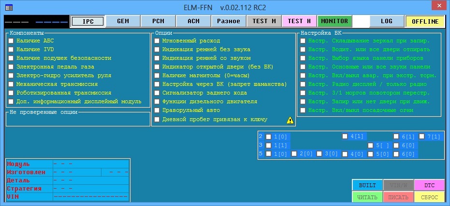The height and width of the screenshot is (206, 450).
Task: Click the VIN/W button
Action: pos(398,185)
